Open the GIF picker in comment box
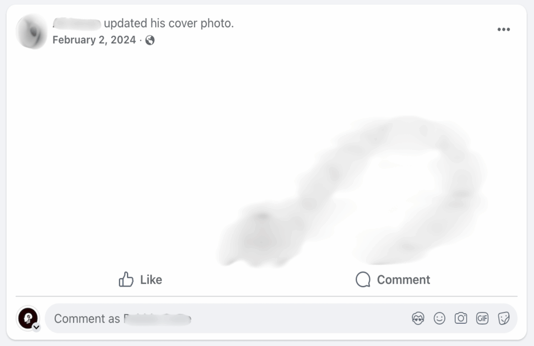The height and width of the screenshot is (346, 534). pos(482,318)
